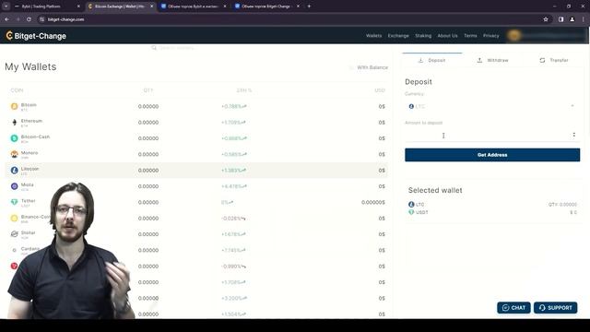Image resolution: width=590 pixels, height=332 pixels.
Task: Click the site info icon in address bar
Action: [x=41, y=19]
